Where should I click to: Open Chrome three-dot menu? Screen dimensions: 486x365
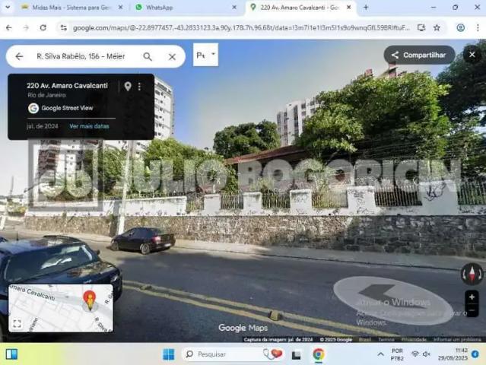coord(478,28)
